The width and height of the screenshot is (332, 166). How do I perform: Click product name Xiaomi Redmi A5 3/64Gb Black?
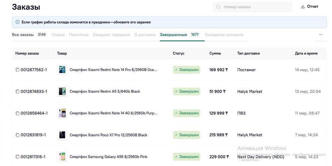[105, 91]
